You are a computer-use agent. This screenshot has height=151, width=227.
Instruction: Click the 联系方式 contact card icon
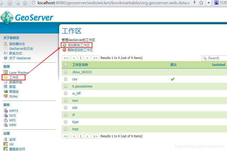point(6,53)
